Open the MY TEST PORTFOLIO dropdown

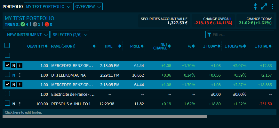coord(48,6)
